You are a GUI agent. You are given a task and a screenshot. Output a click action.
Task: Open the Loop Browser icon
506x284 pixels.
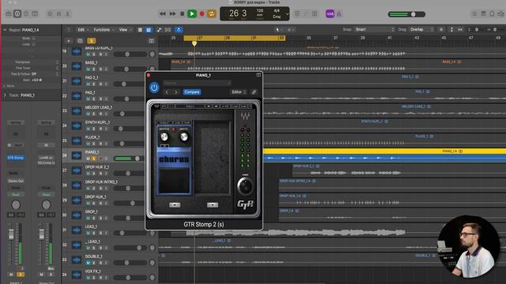492,14
